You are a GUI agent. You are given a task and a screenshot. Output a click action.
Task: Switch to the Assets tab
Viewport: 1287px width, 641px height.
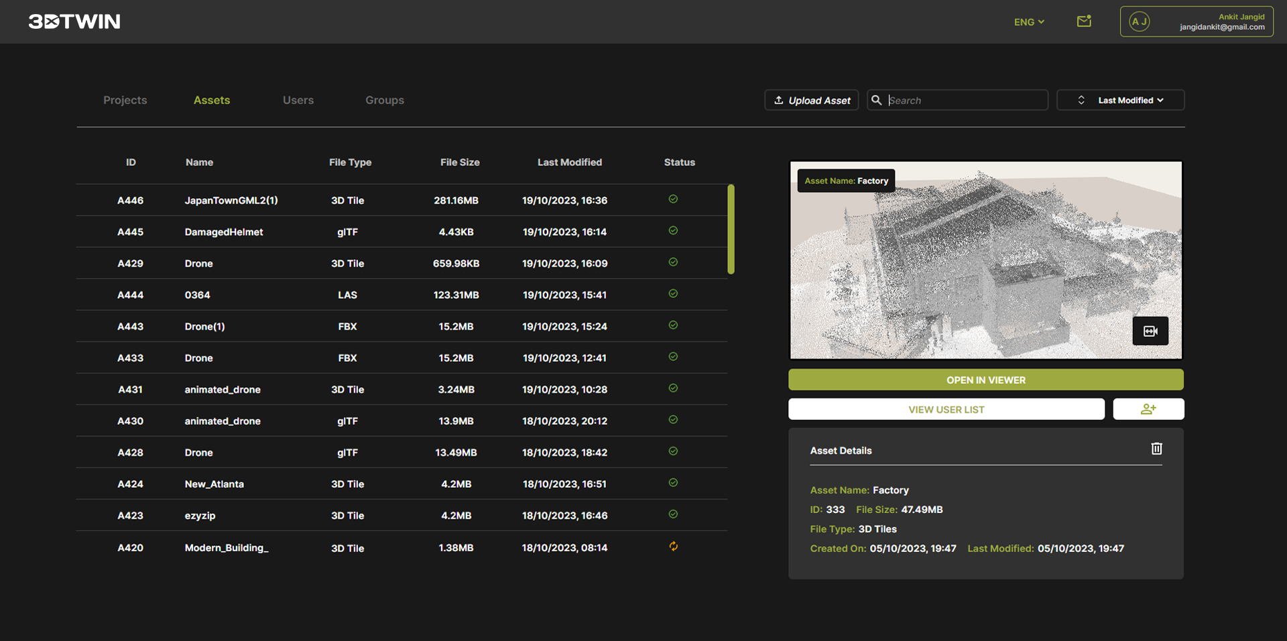pyautogui.click(x=212, y=100)
